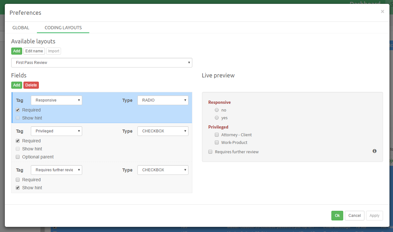Check Attorney - Client in Live preview
This screenshot has width=393, height=232.
pyautogui.click(x=217, y=135)
